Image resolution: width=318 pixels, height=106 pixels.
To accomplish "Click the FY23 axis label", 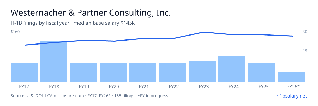I will pyautogui.click(x=202, y=86).
